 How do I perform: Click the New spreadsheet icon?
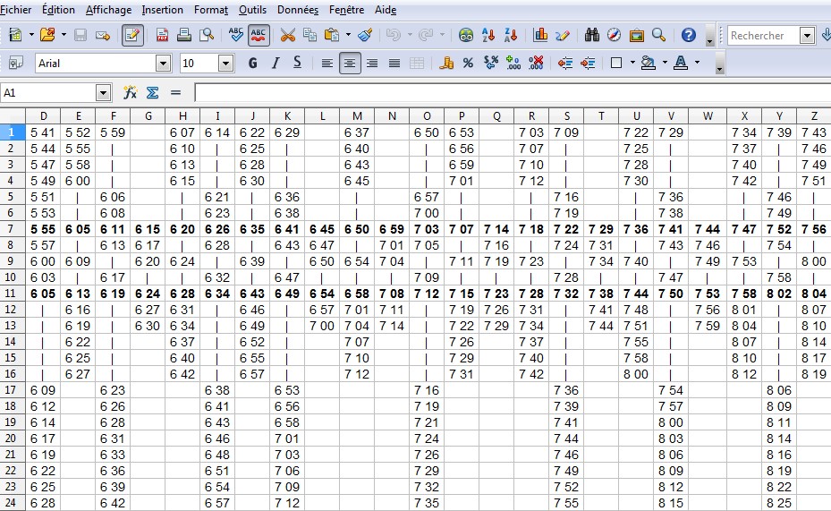pyautogui.click(x=15, y=36)
